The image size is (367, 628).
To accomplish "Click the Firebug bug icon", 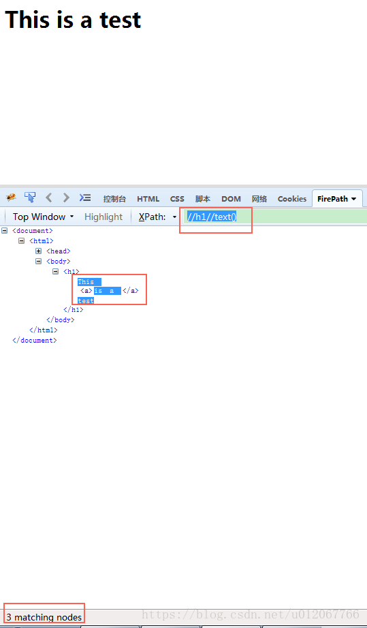I will pos(11,197).
